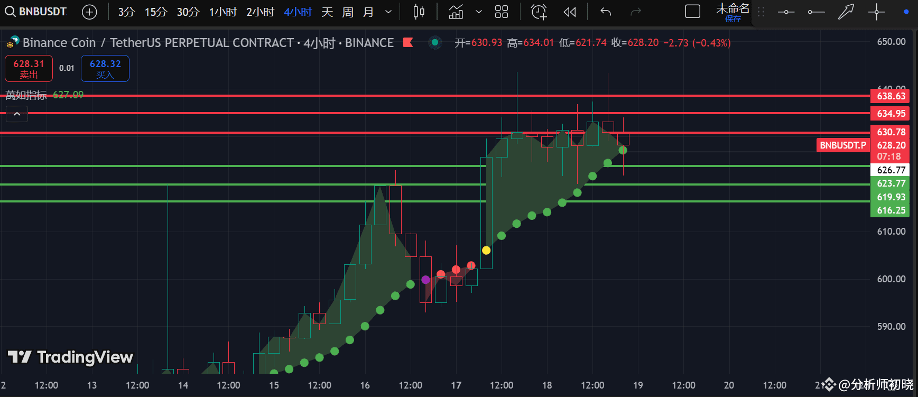Switch chart to 天 (daily) interval
Screen dimensions: 918x397
point(327,12)
